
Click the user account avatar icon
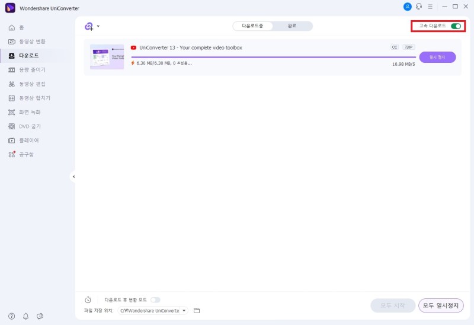click(x=408, y=7)
